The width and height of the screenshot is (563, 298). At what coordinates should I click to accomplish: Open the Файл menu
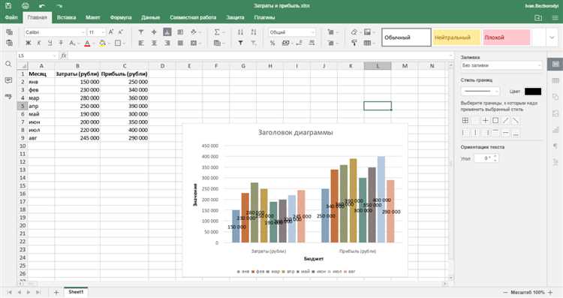point(11,17)
